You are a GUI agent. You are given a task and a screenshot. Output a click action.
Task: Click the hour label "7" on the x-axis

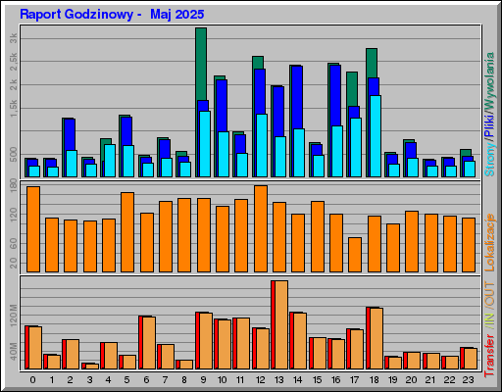pos(165,380)
